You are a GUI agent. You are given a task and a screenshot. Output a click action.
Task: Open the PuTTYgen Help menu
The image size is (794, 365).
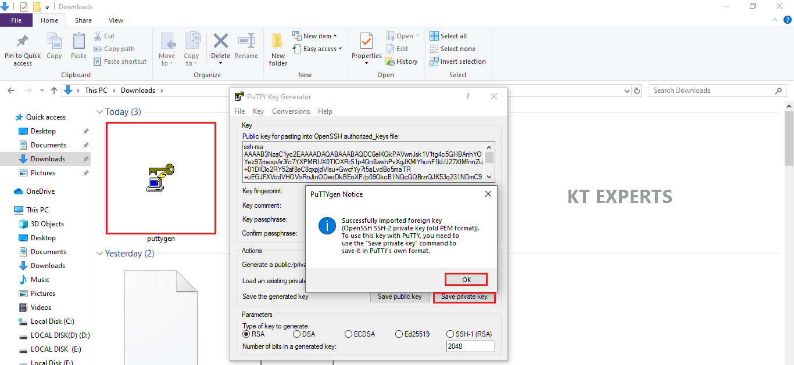326,111
